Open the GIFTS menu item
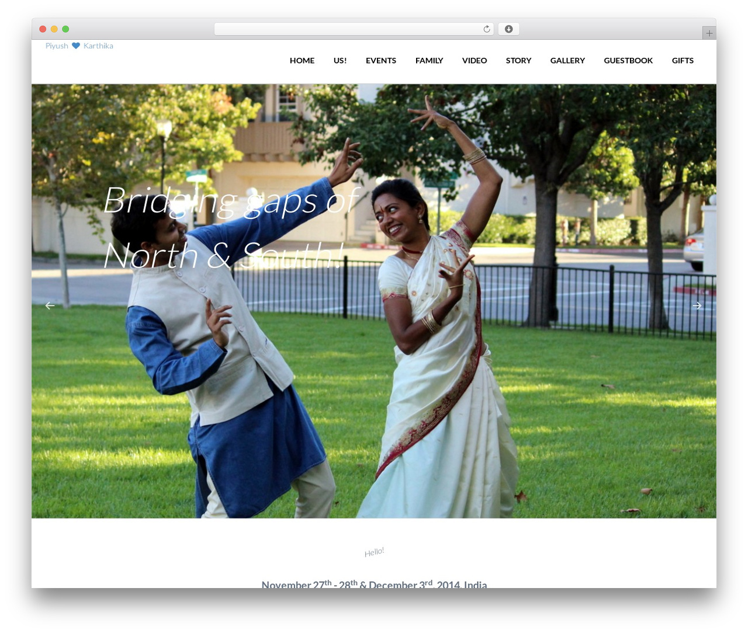The image size is (748, 633). [683, 61]
